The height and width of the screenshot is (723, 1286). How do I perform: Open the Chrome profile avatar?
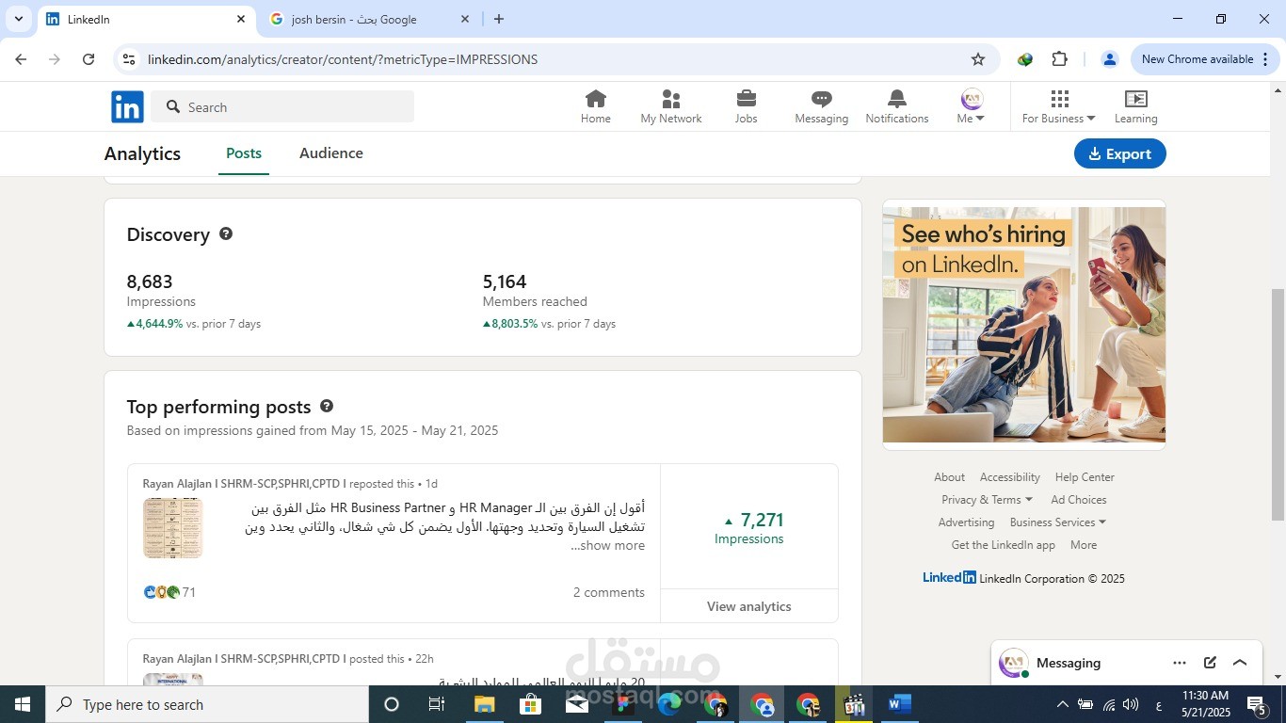(1109, 59)
